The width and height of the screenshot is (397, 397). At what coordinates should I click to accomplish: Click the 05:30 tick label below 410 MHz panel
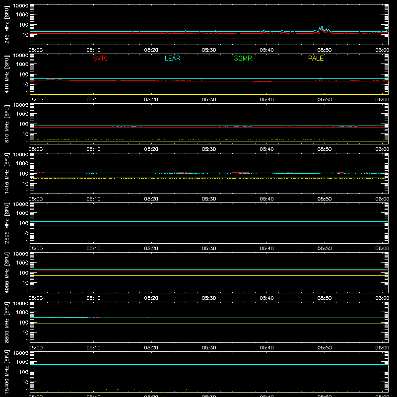209,100
